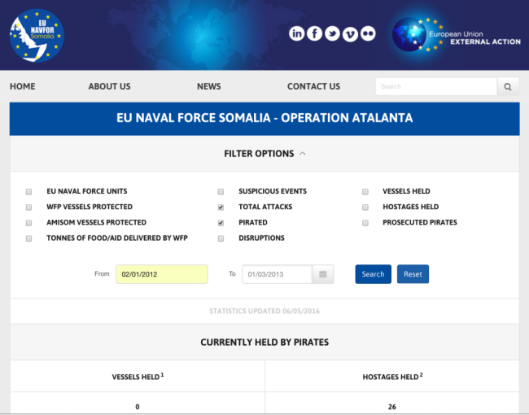Screen dimensions: 529x415
Task: Click the Currently Held By Pirates heading
Action: click(x=264, y=342)
